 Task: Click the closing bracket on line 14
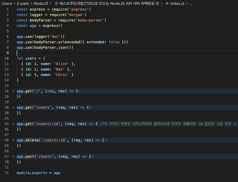point(17,80)
